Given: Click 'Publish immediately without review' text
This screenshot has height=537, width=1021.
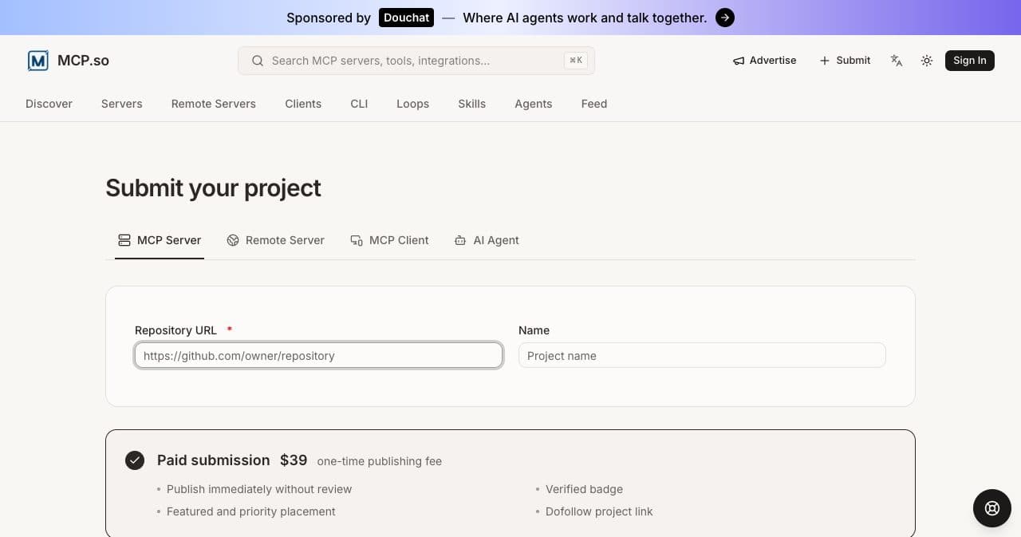Looking at the screenshot, I should click(259, 489).
